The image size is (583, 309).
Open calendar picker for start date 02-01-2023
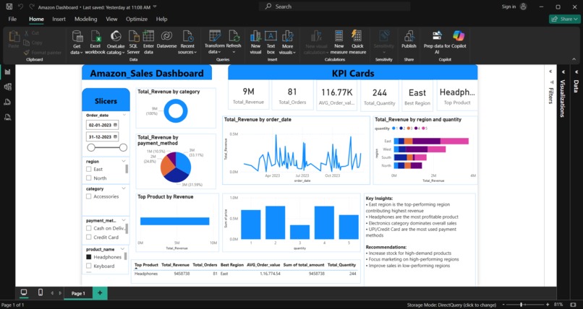pos(115,125)
